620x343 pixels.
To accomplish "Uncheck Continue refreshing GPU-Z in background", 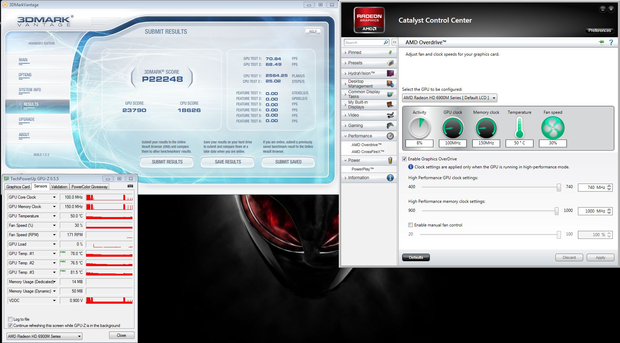I will click(10, 326).
